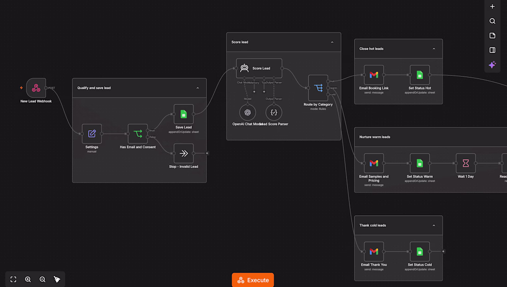Screen dimensions: 507x287
Task: Open the Lead Score Parser node
Action: (274, 112)
